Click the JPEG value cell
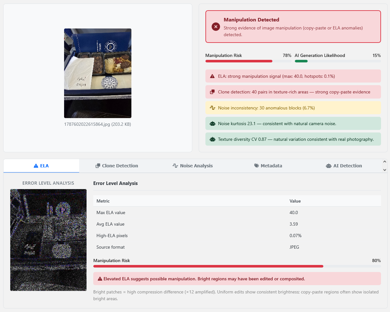This screenshot has width=390, height=312. (294, 247)
